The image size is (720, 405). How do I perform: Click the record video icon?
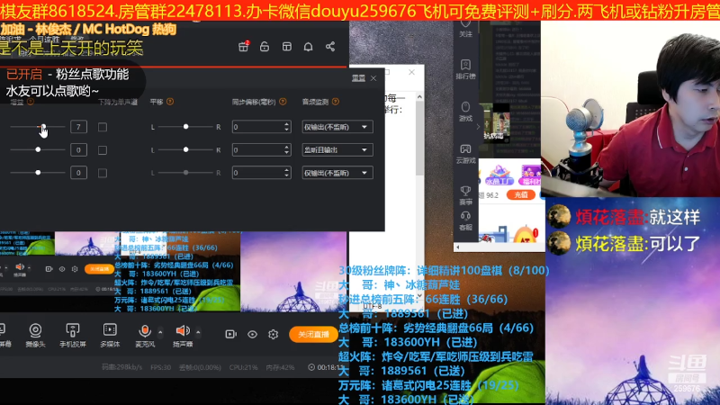[230, 334]
